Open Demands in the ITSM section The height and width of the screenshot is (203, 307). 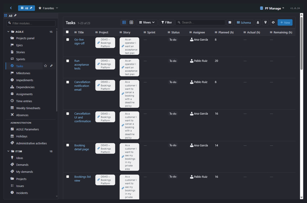(x=22, y=165)
